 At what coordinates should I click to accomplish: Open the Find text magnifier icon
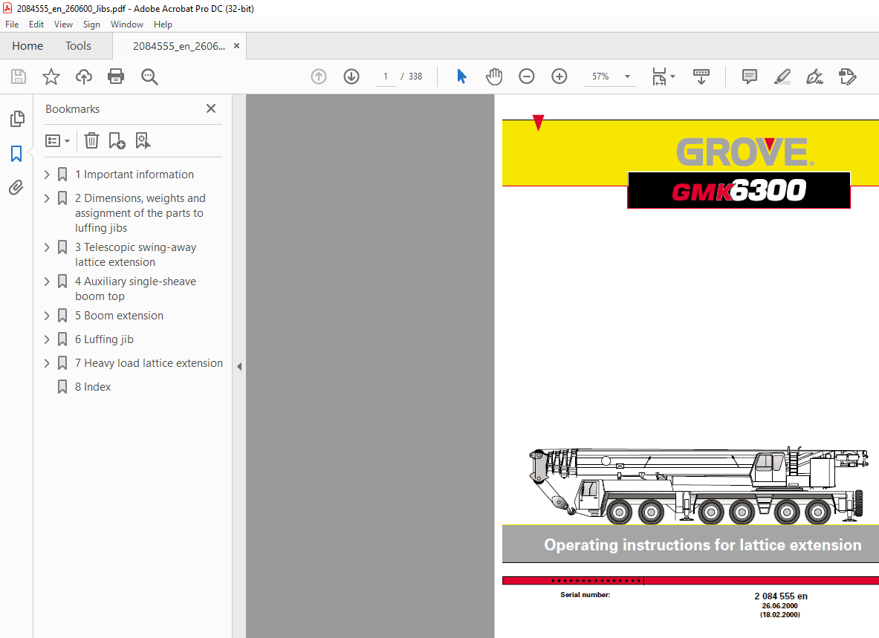pos(149,77)
